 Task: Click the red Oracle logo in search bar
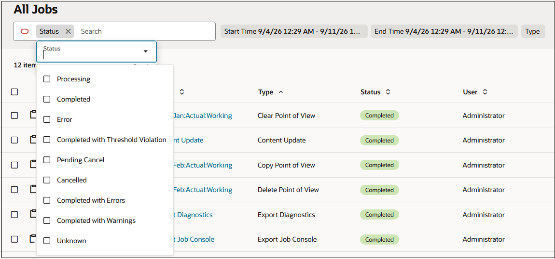[x=25, y=31]
